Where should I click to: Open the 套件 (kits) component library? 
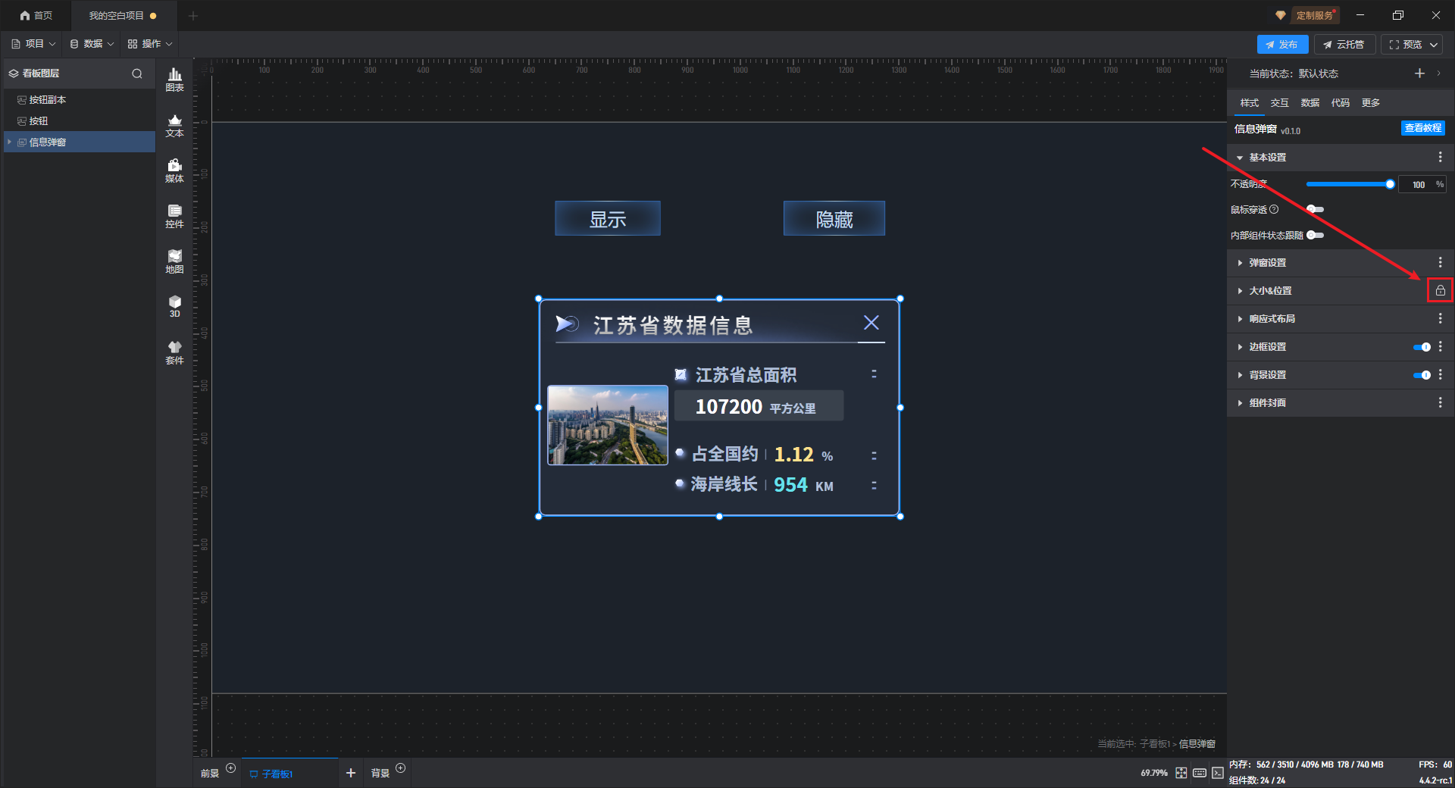pyautogui.click(x=174, y=352)
